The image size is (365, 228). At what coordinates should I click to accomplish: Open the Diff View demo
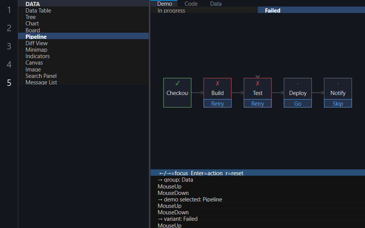(x=83, y=43)
